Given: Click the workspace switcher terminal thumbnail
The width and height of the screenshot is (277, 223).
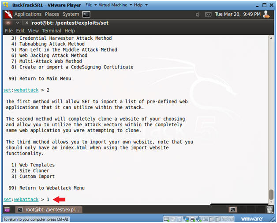Looking at the screenshot, I should pos(232,210).
